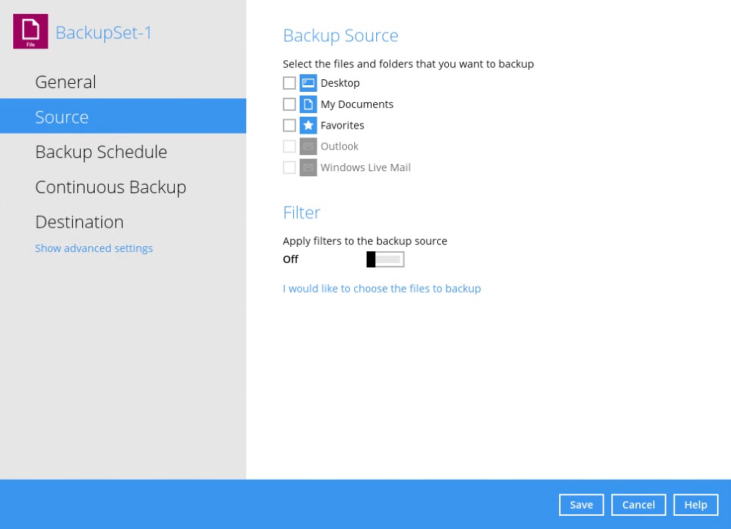Check the Favorites checkbox

tap(289, 125)
